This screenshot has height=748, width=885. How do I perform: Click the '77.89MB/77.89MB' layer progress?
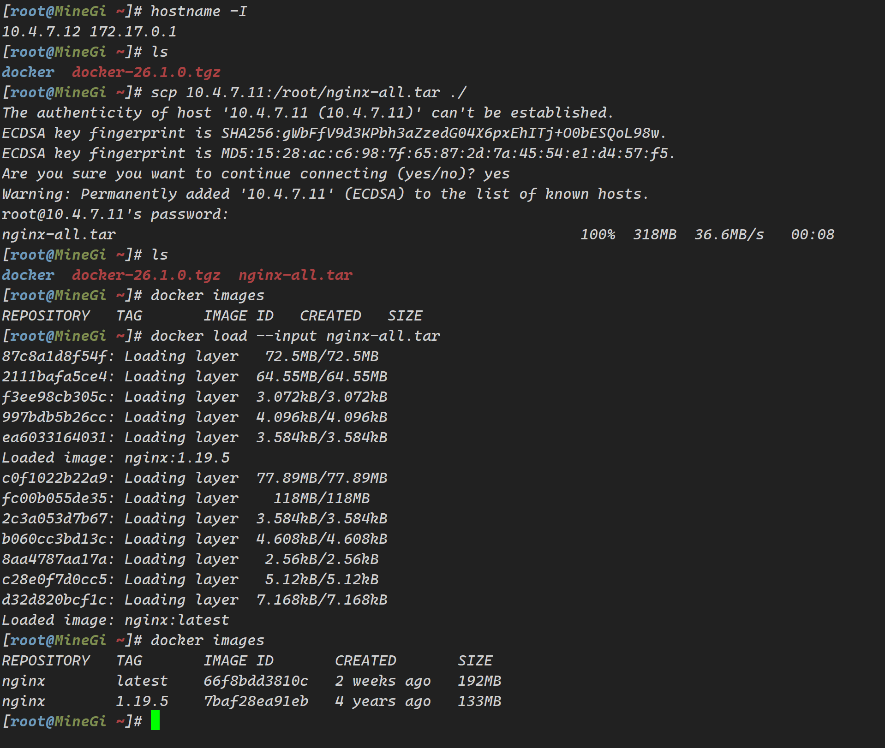[x=322, y=478]
